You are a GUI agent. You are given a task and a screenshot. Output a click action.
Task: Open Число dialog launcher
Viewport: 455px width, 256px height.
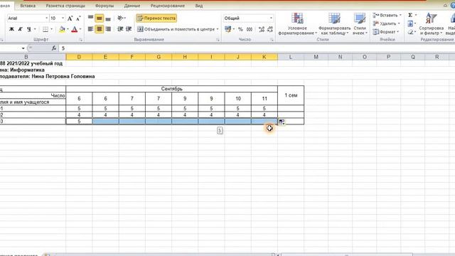point(272,40)
